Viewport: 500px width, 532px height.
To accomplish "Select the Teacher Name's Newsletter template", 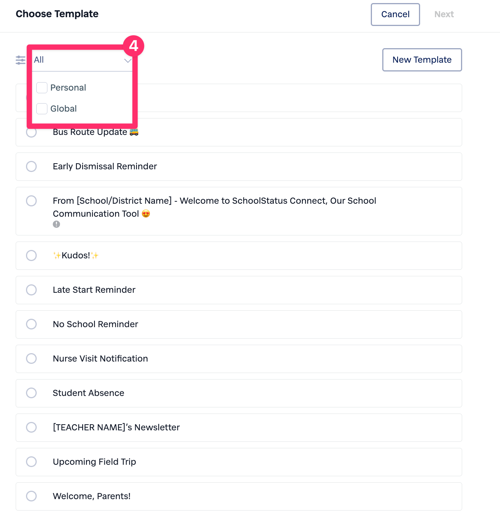I will tap(31, 428).
